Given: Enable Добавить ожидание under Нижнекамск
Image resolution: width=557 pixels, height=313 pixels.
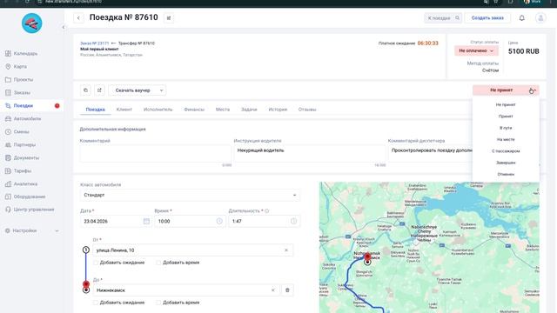Looking at the screenshot, I should click(x=96, y=303).
